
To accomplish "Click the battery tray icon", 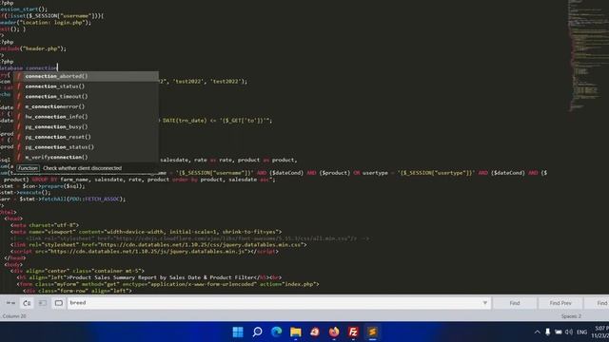I will click(x=559, y=332).
